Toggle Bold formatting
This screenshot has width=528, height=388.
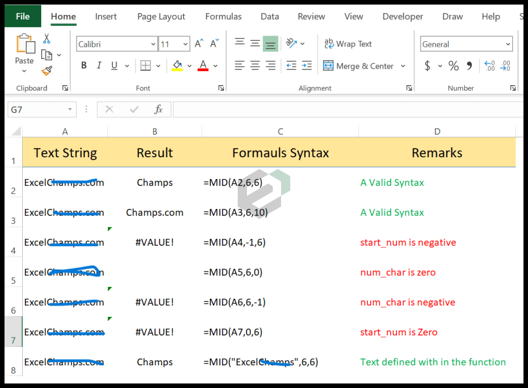84,66
